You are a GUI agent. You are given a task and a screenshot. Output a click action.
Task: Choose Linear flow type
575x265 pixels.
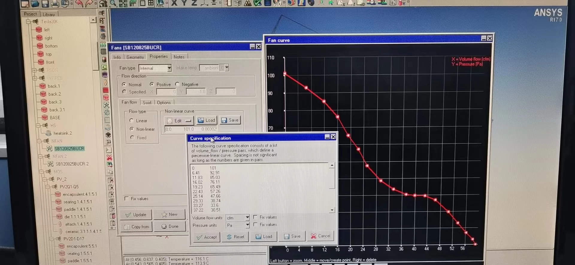pos(131,121)
